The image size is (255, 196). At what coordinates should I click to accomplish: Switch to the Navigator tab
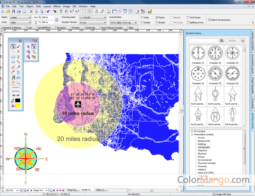pos(61,28)
